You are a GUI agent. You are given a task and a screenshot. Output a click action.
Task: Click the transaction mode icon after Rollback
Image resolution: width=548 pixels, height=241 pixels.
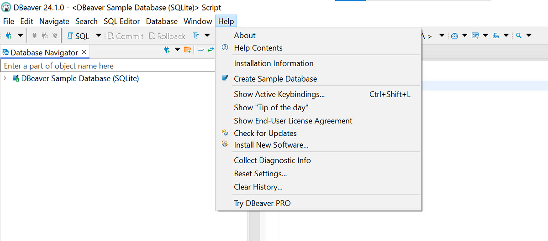point(196,36)
